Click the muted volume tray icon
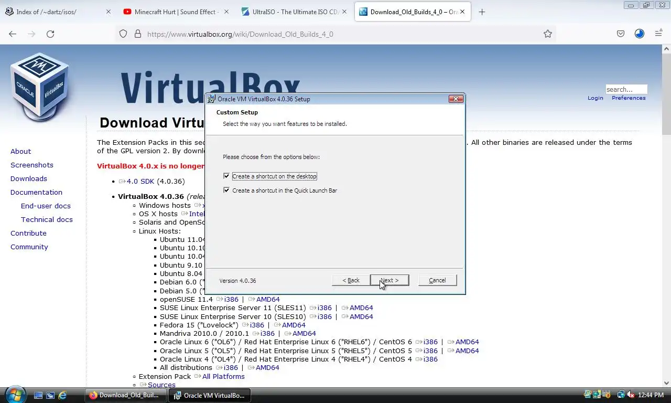 pyautogui.click(x=631, y=395)
